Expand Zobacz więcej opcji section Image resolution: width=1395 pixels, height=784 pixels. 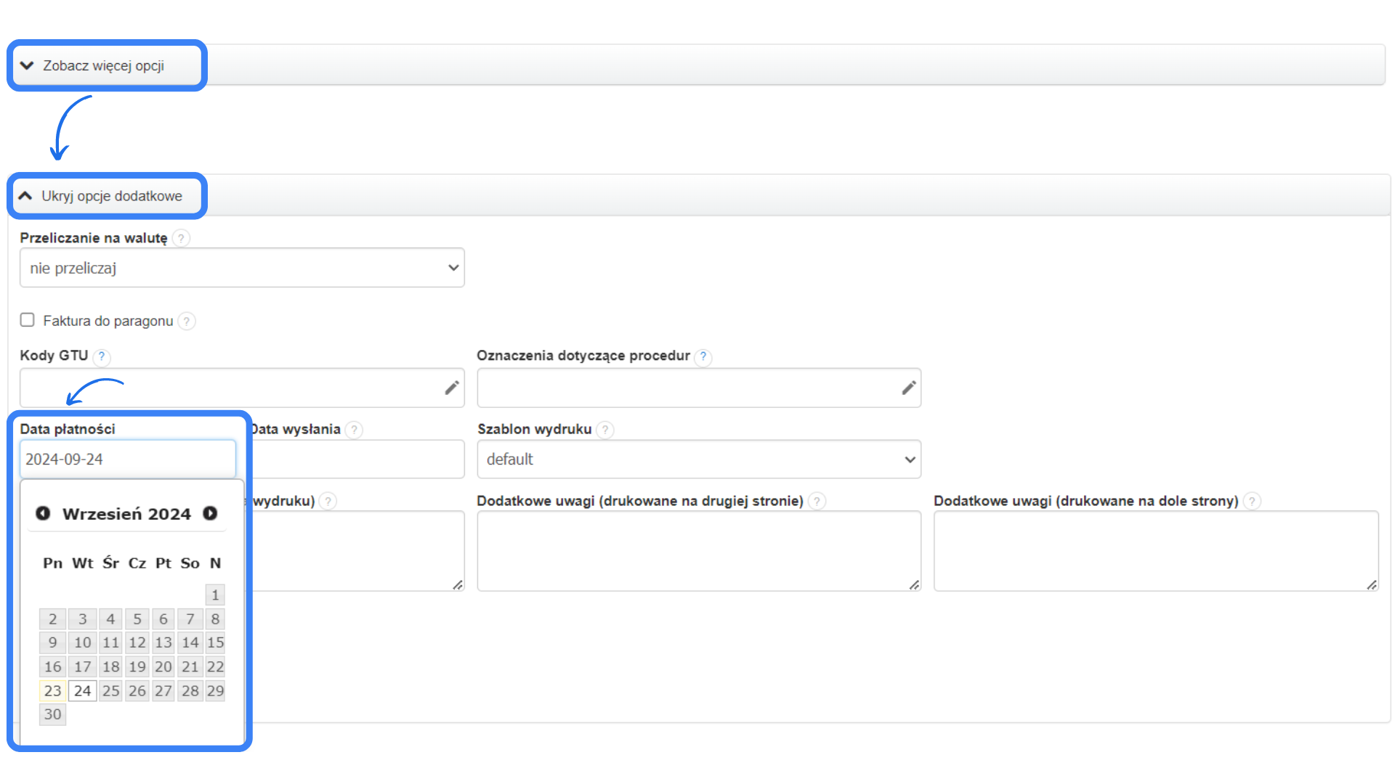(103, 65)
